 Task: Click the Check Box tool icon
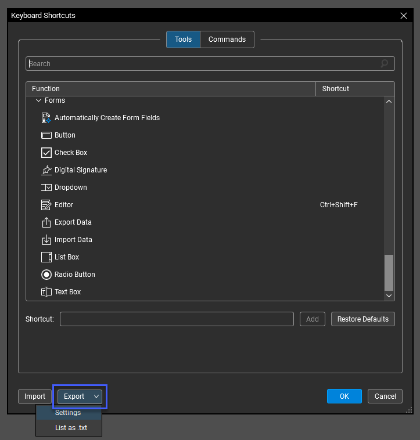46,153
